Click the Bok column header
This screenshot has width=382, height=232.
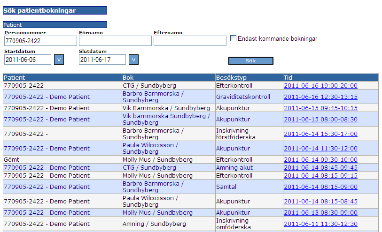coord(169,77)
